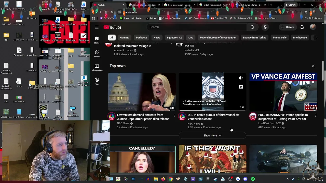Open options for the VP Vance video
The image size is (326, 183).
[316, 115]
